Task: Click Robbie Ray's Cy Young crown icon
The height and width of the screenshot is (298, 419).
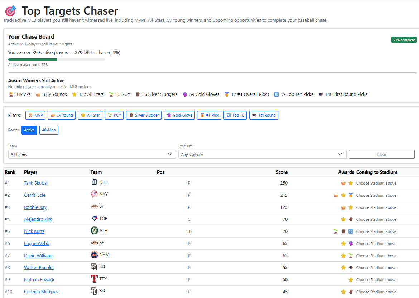Action: click(x=343, y=207)
